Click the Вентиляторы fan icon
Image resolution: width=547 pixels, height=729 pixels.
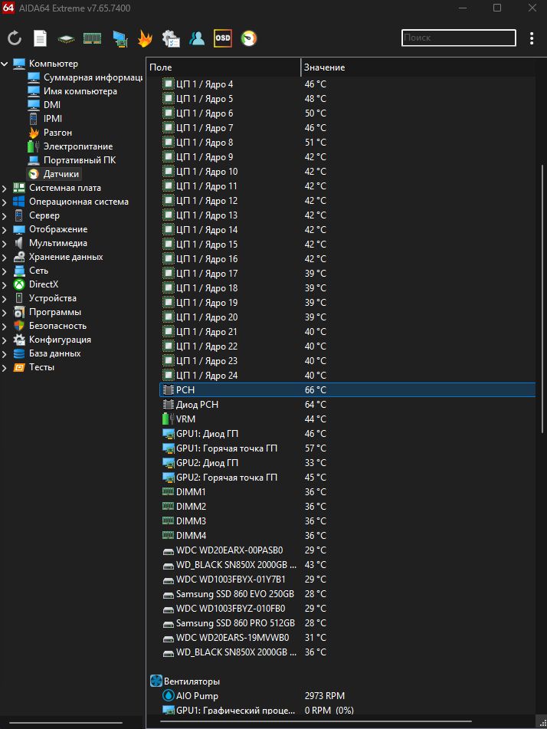(156, 681)
